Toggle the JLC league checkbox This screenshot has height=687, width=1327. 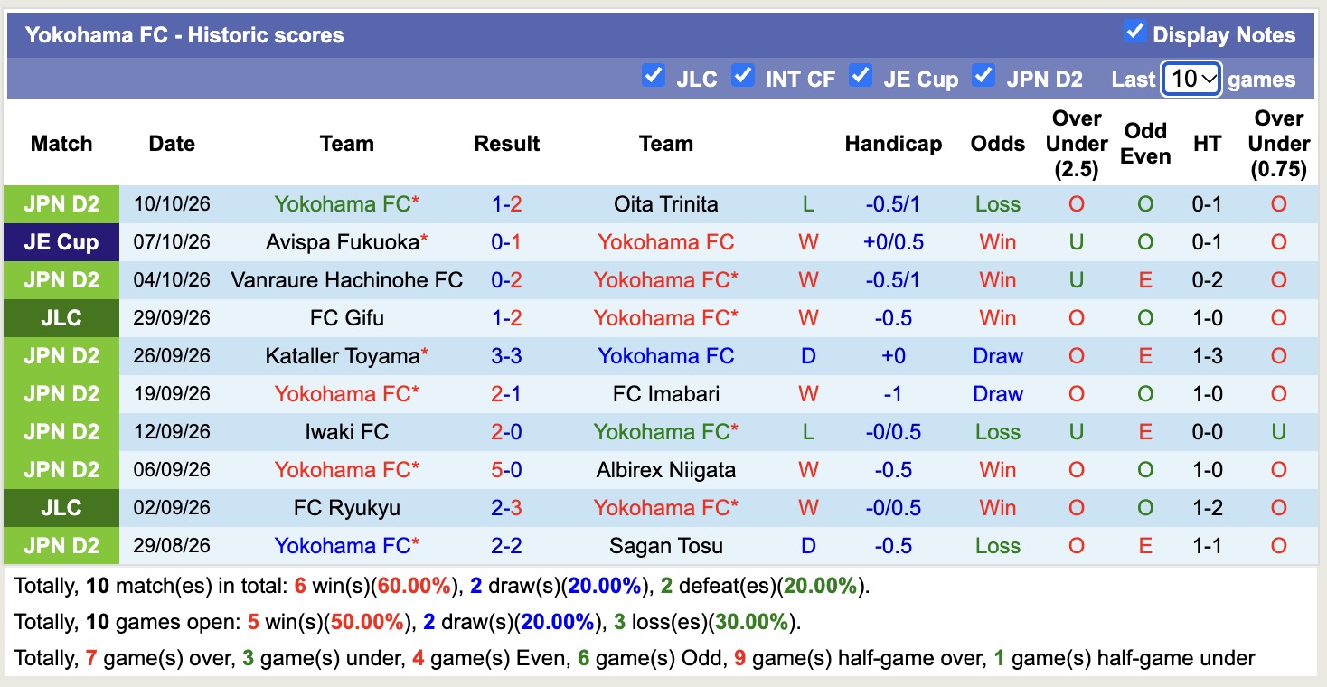pyautogui.click(x=653, y=76)
